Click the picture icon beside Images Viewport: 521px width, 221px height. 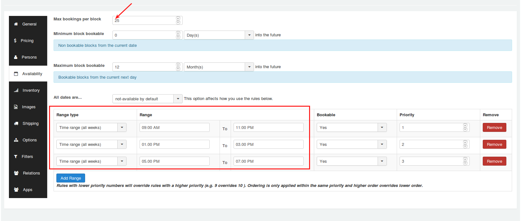16,107
